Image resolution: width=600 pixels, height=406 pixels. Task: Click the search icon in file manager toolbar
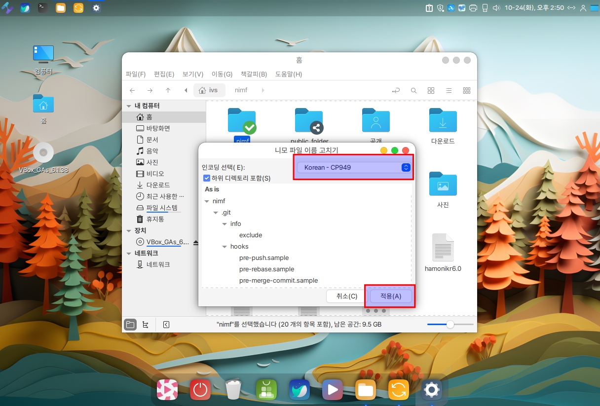click(413, 90)
